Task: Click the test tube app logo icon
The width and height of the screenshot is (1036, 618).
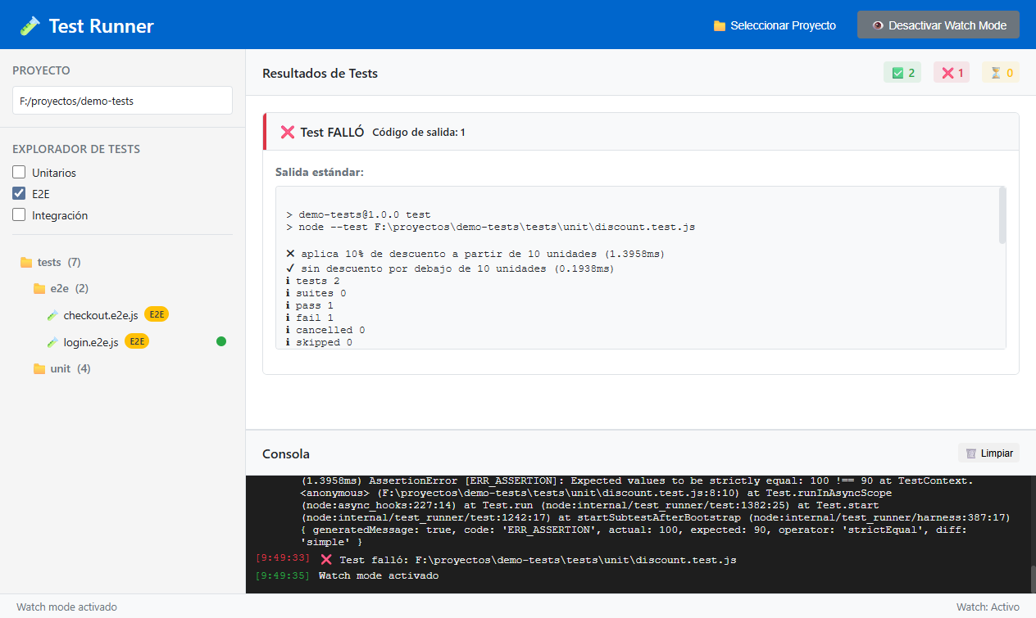Action: (30, 26)
